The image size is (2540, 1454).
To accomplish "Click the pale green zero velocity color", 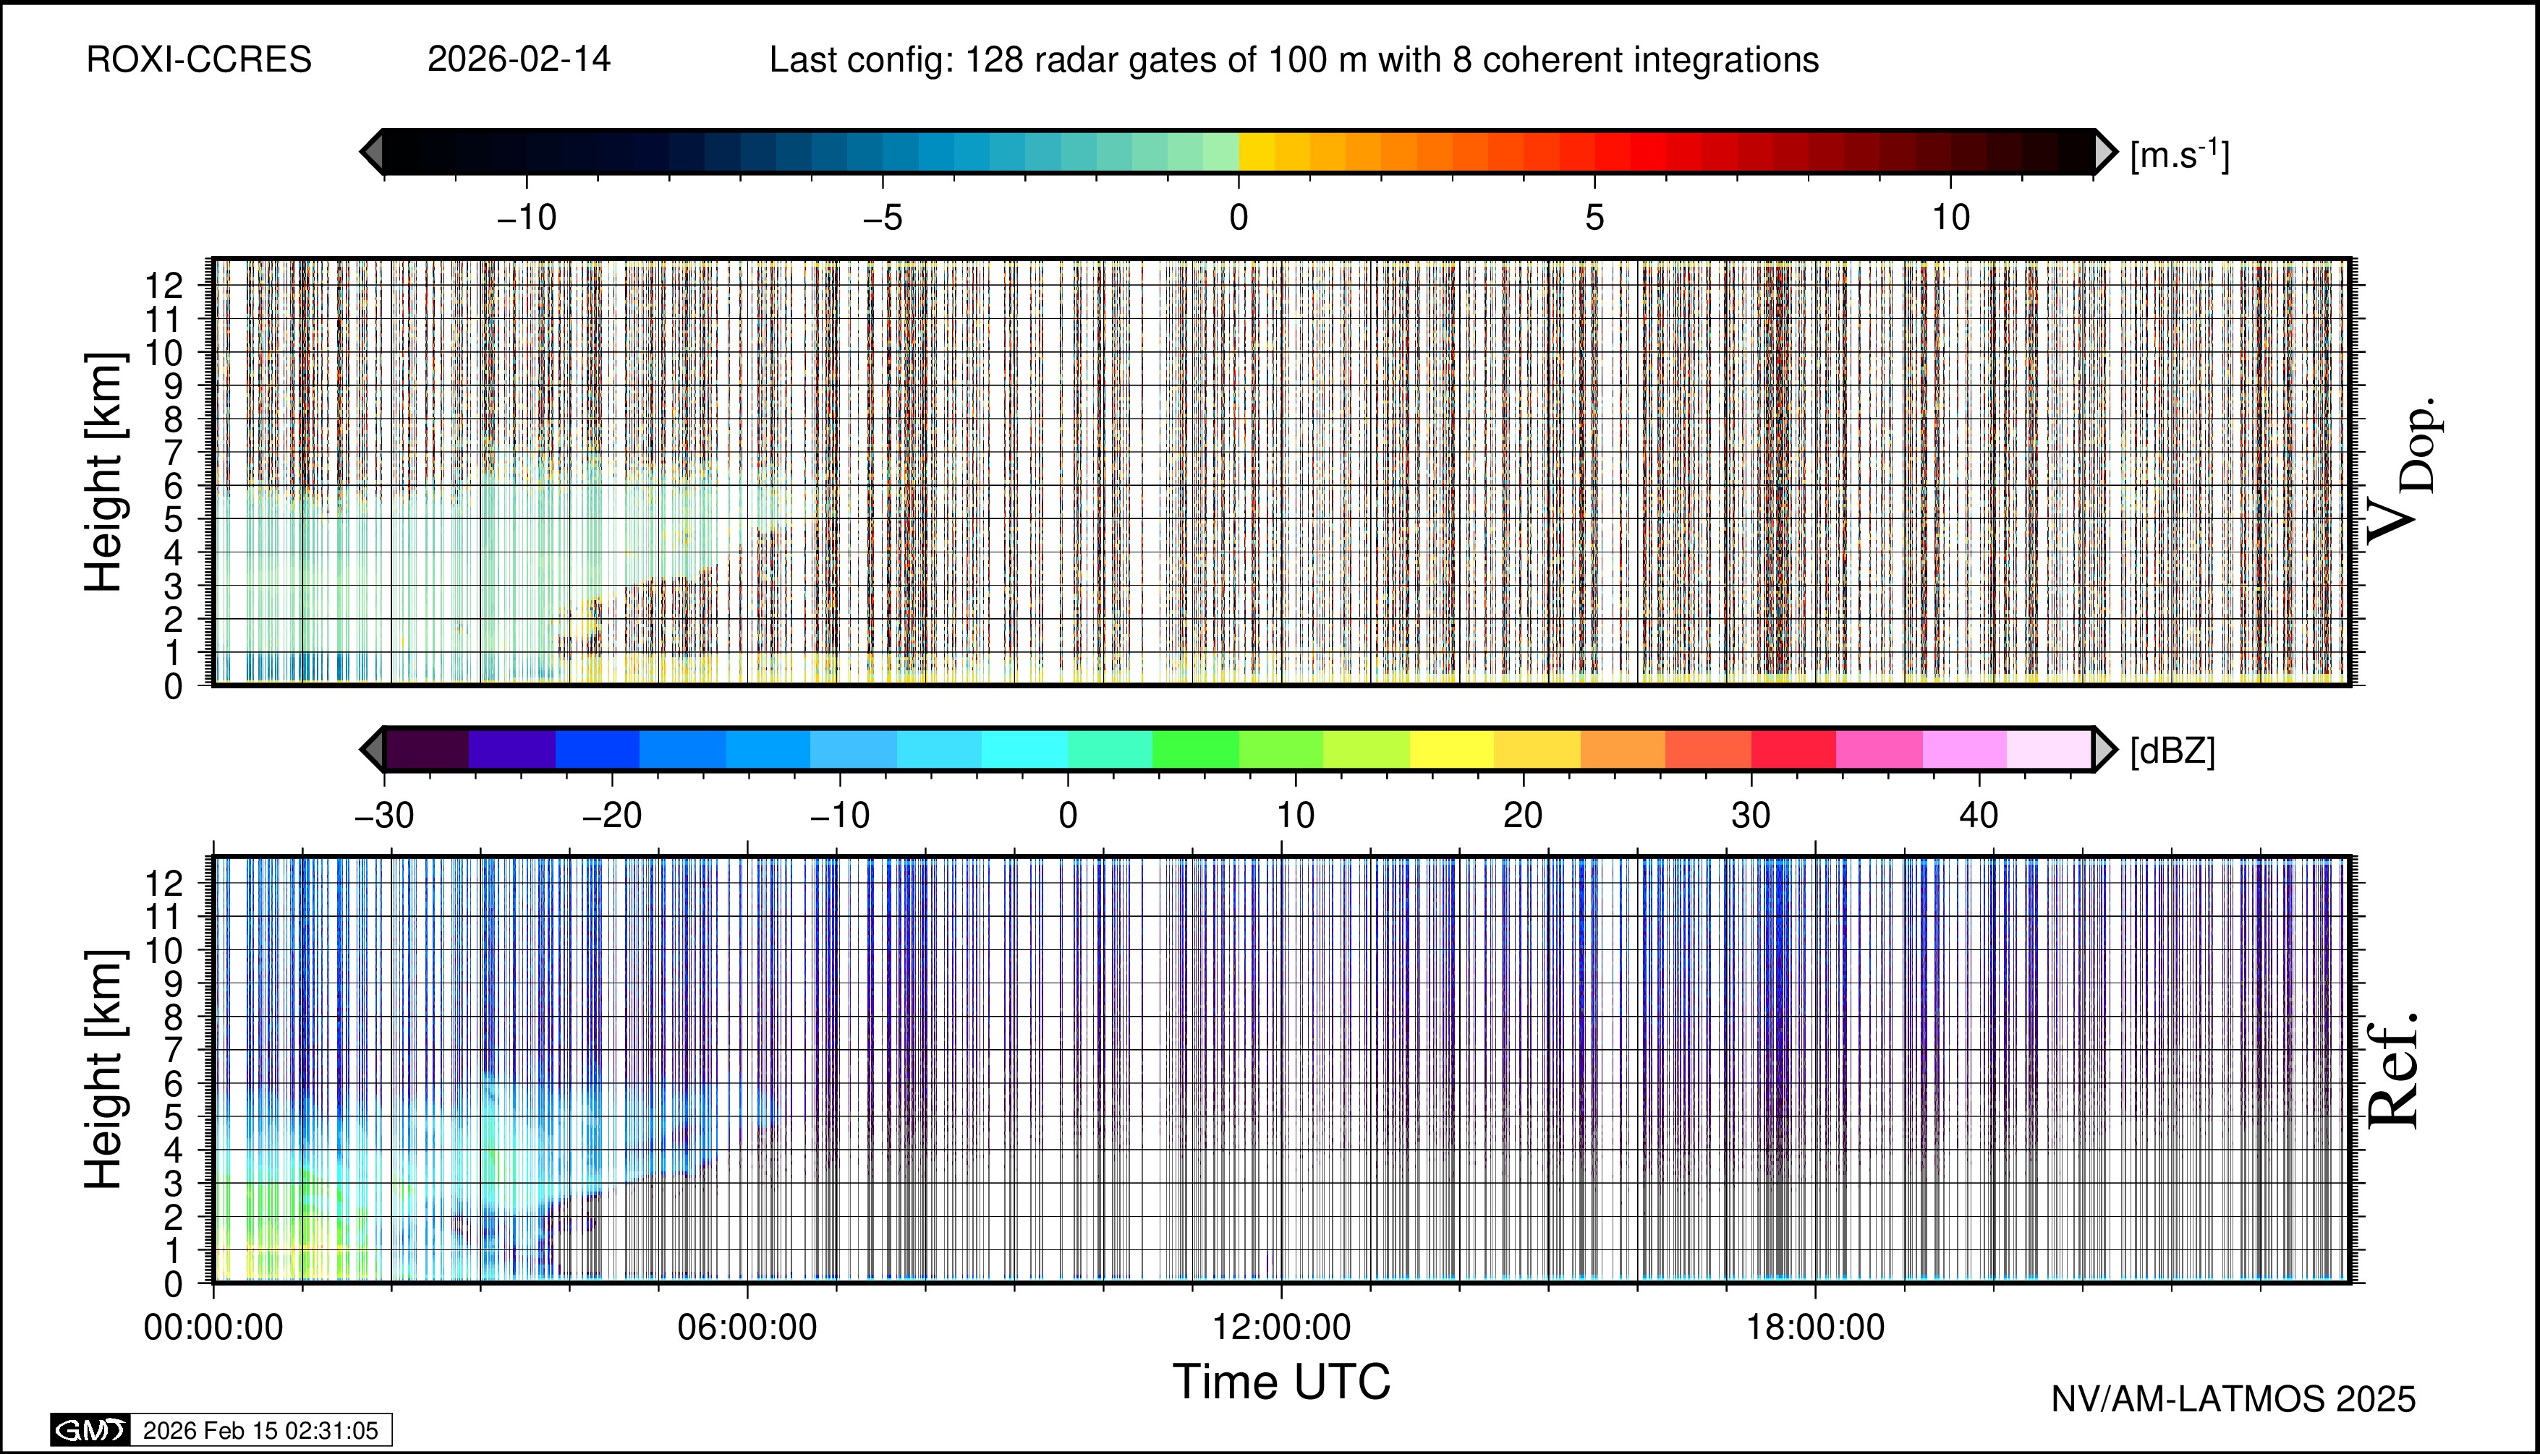I will (x=1221, y=152).
